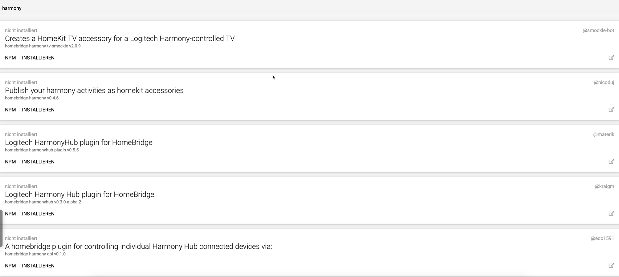This screenshot has height=277, width=619.
Task: Click the harmony search input field
Action: pyautogui.click(x=308, y=8)
